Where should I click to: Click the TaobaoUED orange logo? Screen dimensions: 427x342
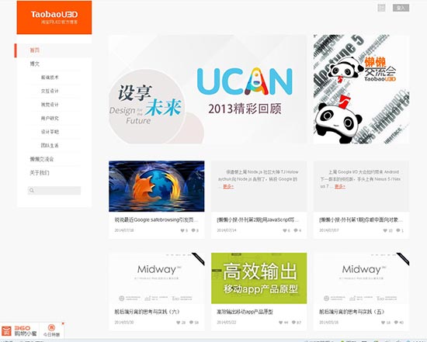coord(54,17)
